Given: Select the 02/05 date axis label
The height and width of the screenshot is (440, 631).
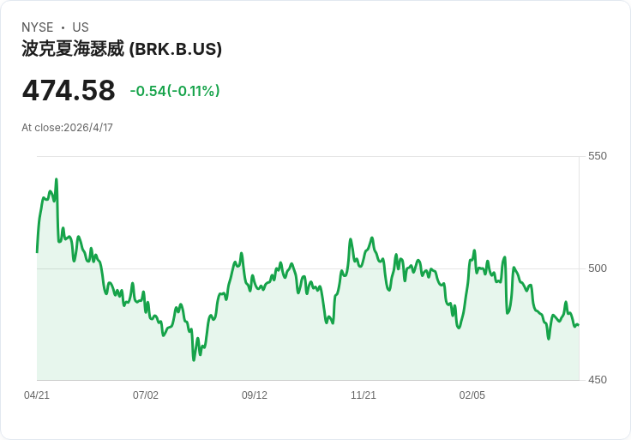Looking at the screenshot, I should [472, 395].
